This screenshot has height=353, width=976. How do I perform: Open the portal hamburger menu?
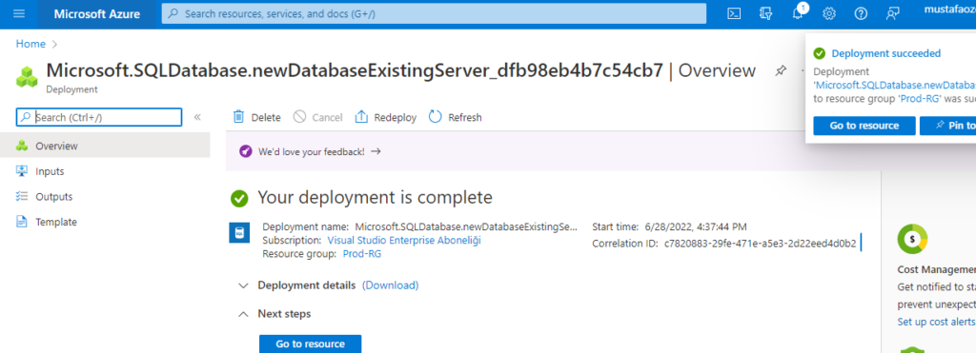[x=19, y=13]
